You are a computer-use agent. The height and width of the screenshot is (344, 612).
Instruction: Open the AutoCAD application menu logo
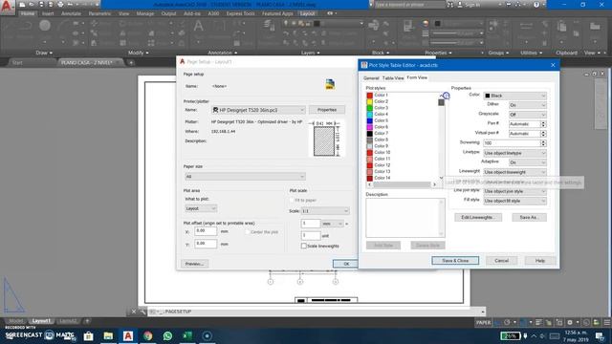coord(7,7)
